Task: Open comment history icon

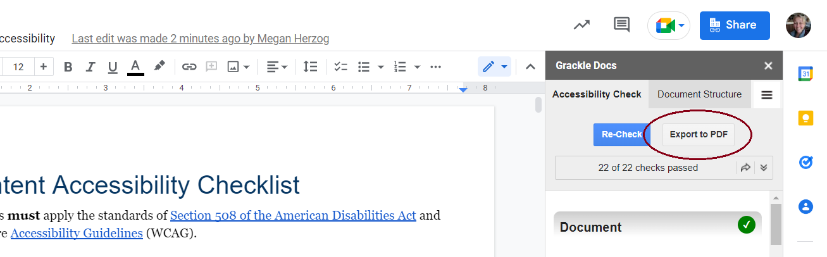Action: point(621,25)
